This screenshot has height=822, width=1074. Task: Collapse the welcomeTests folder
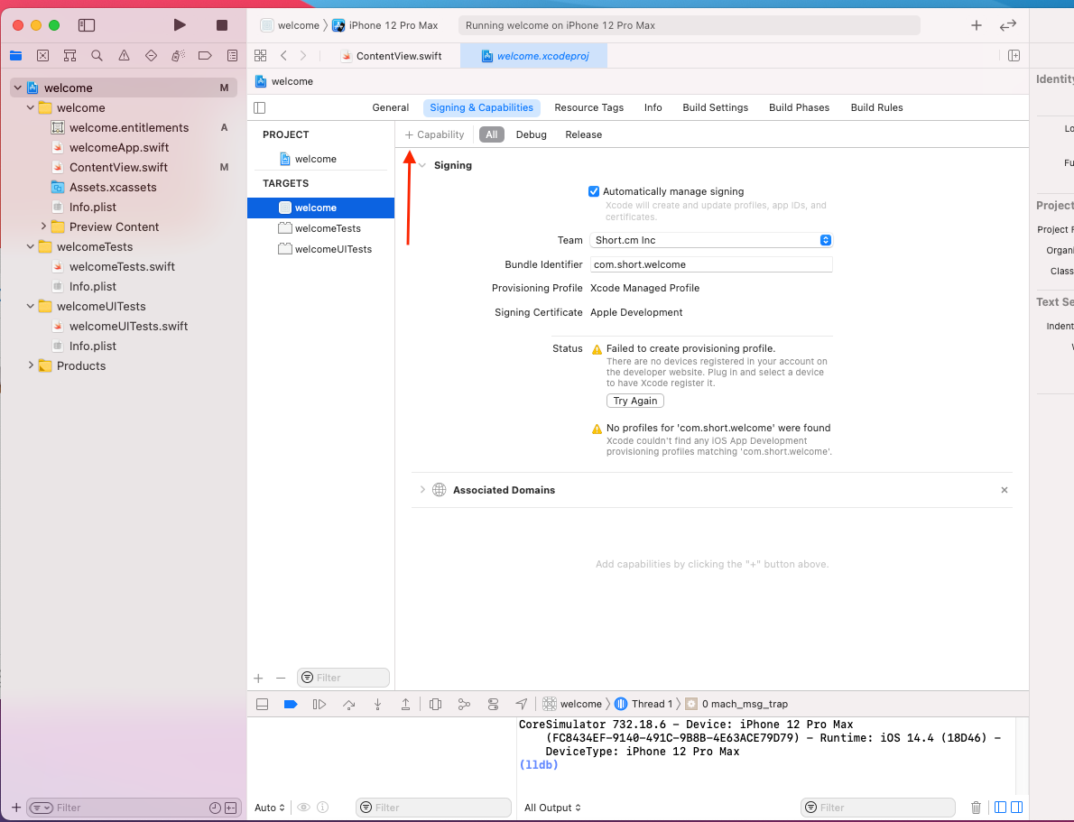30,246
